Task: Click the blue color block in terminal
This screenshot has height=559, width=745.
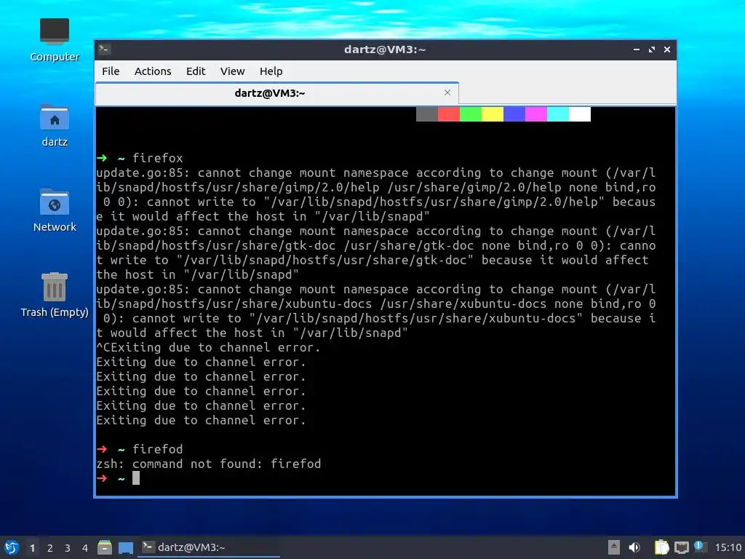Action: point(514,114)
